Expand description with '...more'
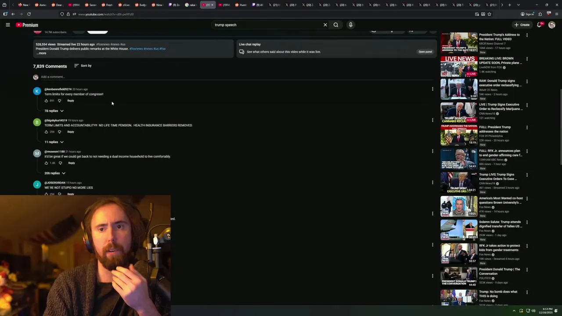The height and width of the screenshot is (316, 562). coord(41,53)
